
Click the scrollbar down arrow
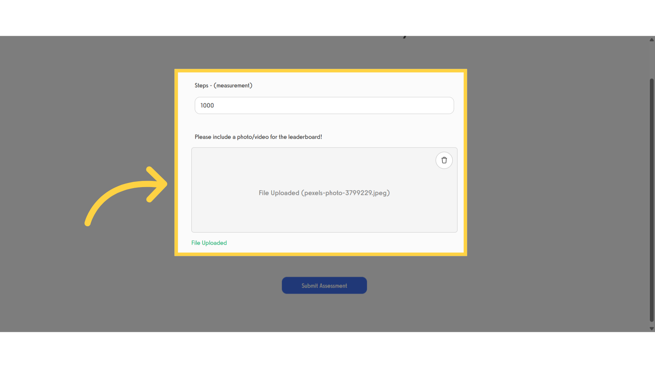[652, 329]
